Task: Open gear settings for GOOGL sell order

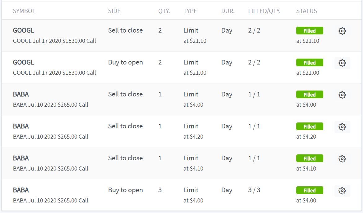Action: [x=342, y=31]
